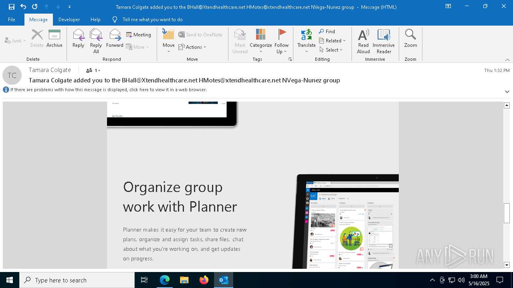Screen dimensions: 513x288
Task: Open the Help ribbon tab
Action: pyautogui.click(x=95, y=19)
